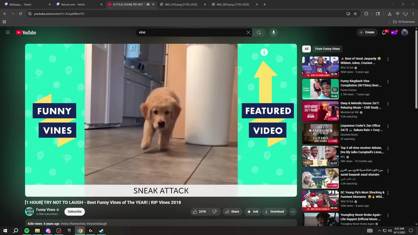Open the Funny Vines channel name
Viewport: 418px width, 235px height.
(46, 210)
